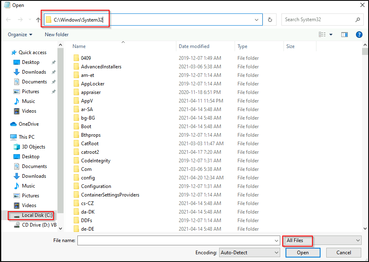This screenshot has height=262, width=369.
Task: Click the Up one level arrow icon
Action: click(38, 20)
